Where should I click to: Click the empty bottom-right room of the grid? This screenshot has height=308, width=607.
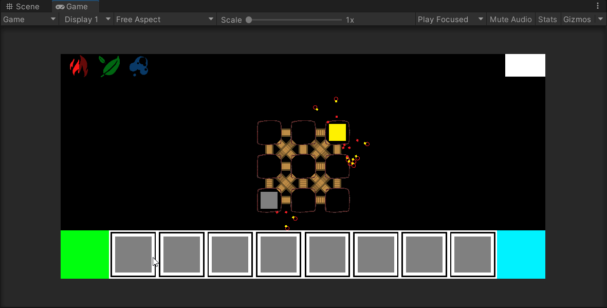tap(337, 201)
